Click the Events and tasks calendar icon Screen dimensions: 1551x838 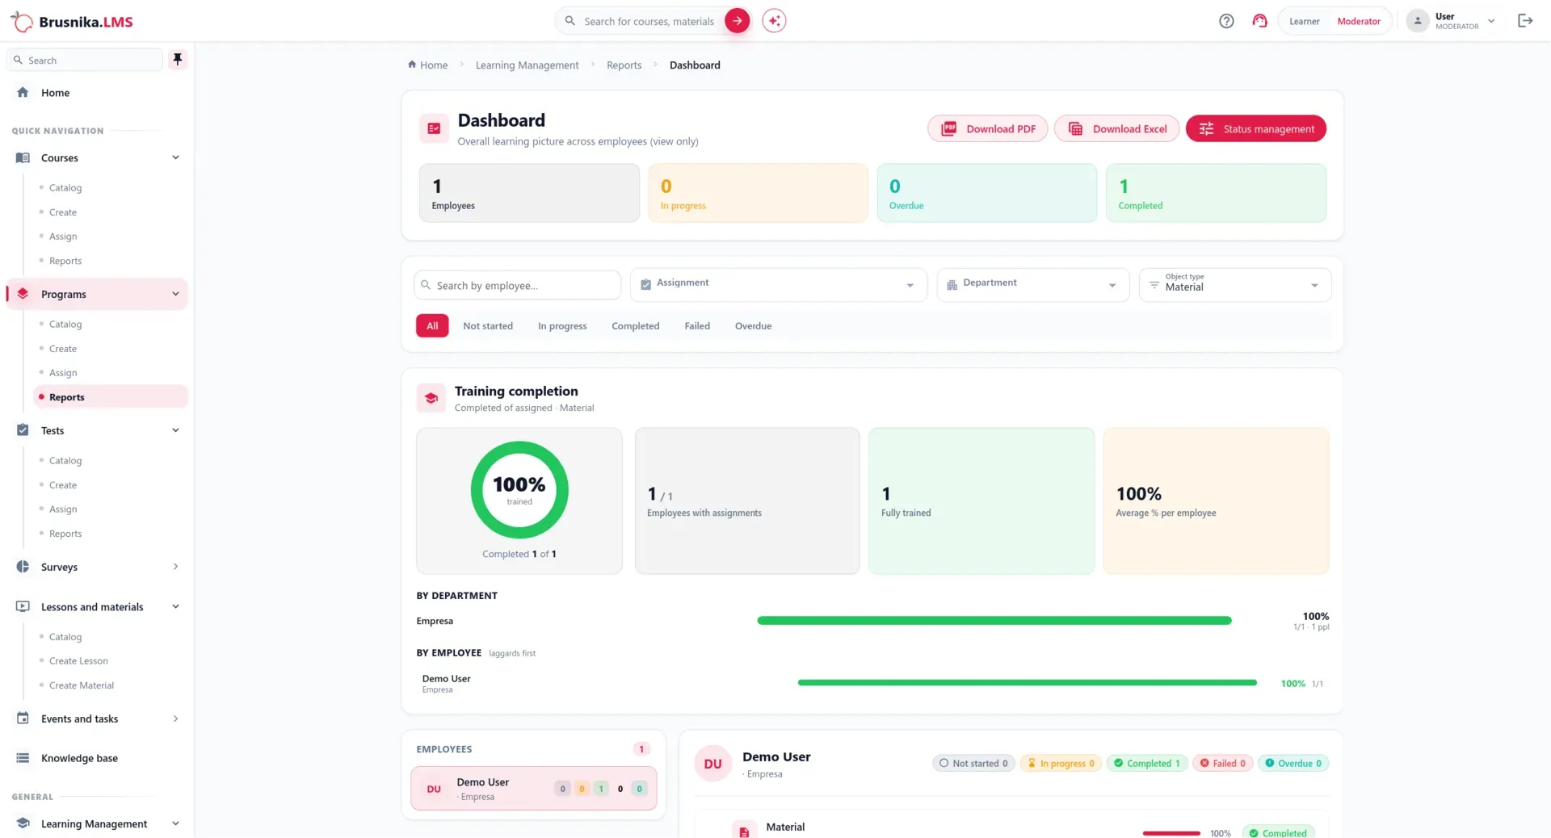point(23,719)
